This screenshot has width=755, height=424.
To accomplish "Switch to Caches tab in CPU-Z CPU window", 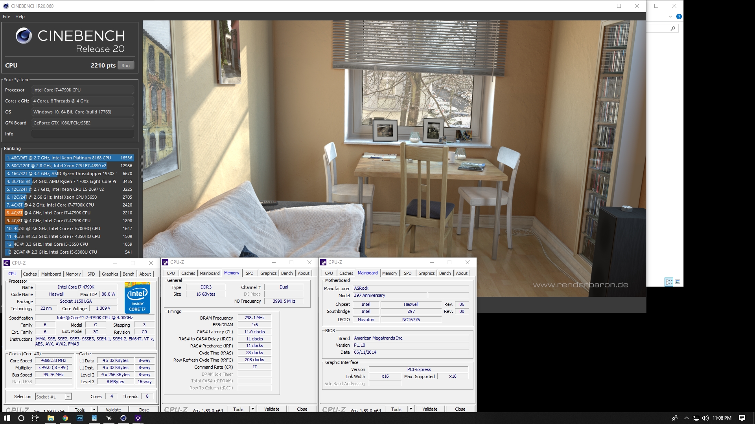I will (29, 274).
